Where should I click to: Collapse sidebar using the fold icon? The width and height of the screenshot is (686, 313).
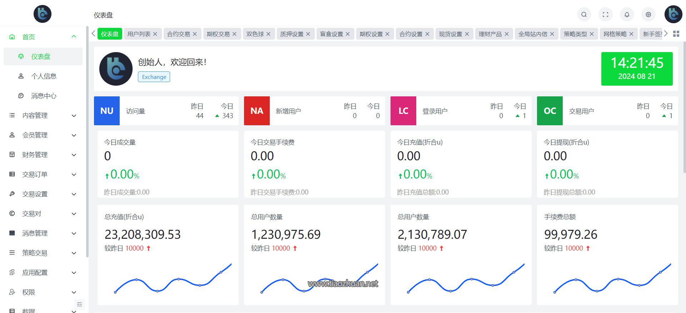pos(80,304)
